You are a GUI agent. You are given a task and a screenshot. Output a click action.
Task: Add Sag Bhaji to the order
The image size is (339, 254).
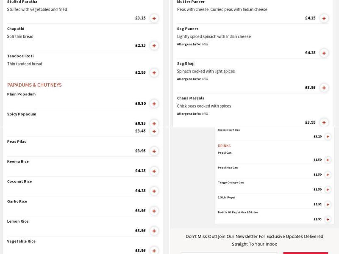[324, 88]
